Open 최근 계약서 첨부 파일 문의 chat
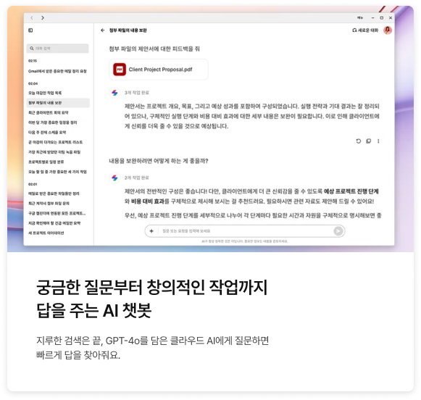This screenshot has height=400, width=421. 49,204
